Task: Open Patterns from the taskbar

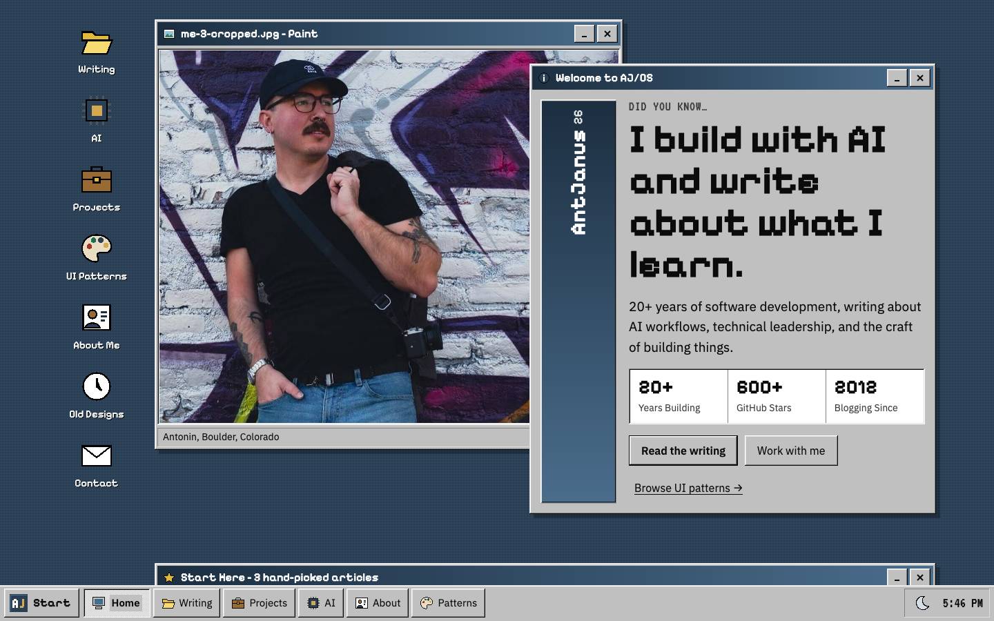Action: tap(449, 603)
